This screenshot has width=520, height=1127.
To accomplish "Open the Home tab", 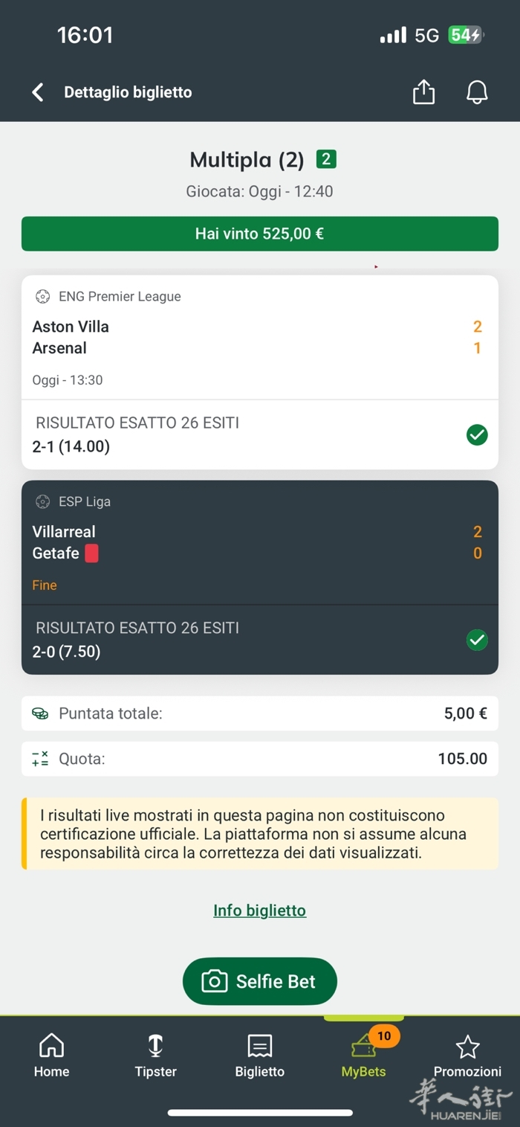I will pyautogui.click(x=51, y=1055).
